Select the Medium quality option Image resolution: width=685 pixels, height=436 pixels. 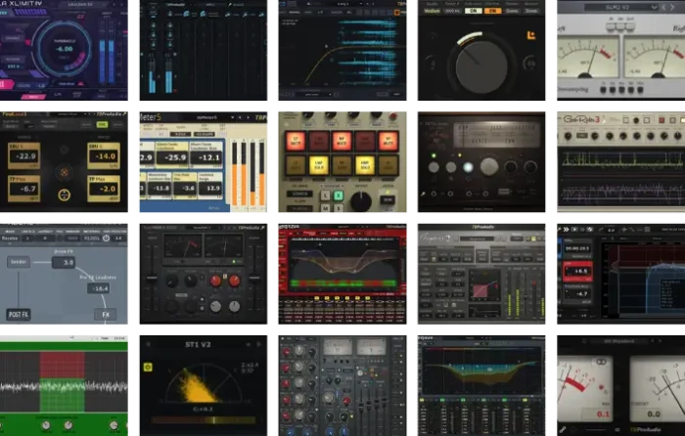432,10
